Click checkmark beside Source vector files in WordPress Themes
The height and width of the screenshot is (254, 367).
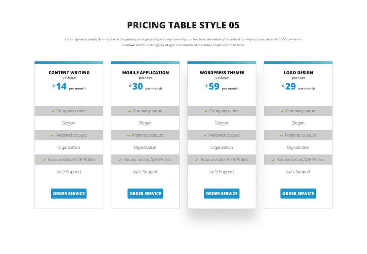(x=196, y=160)
